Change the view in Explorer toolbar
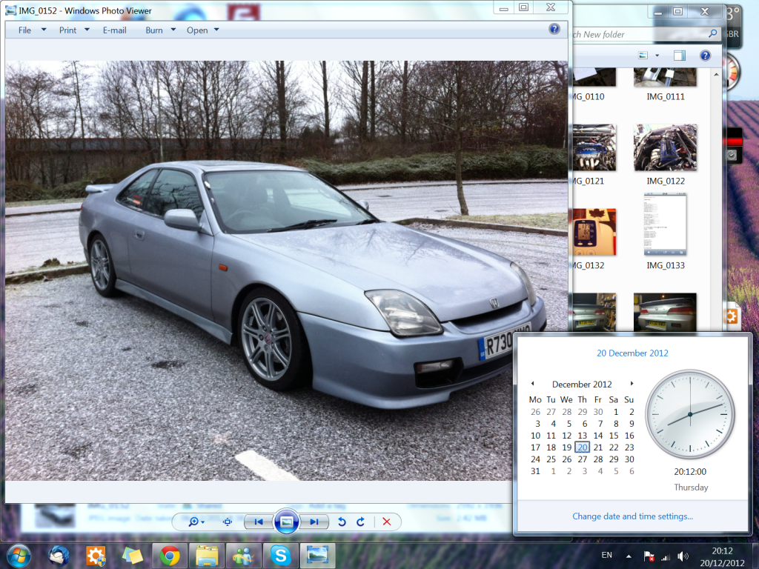Image resolution: width=759 pixels, height=569 pixels. point(643,55)
